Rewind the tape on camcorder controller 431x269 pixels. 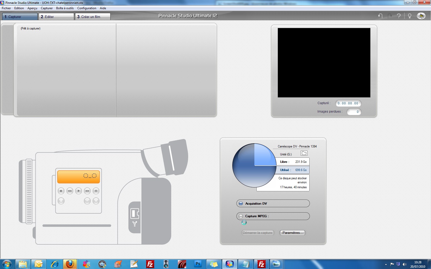[70, 191]
